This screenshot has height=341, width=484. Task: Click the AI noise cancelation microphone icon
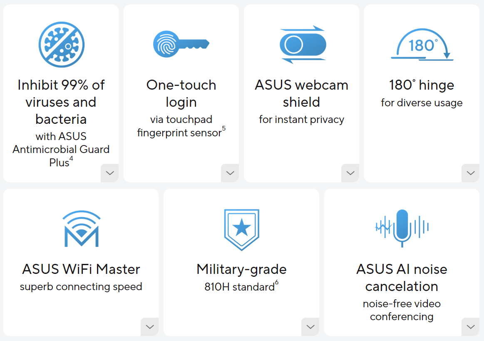(402, 228)
